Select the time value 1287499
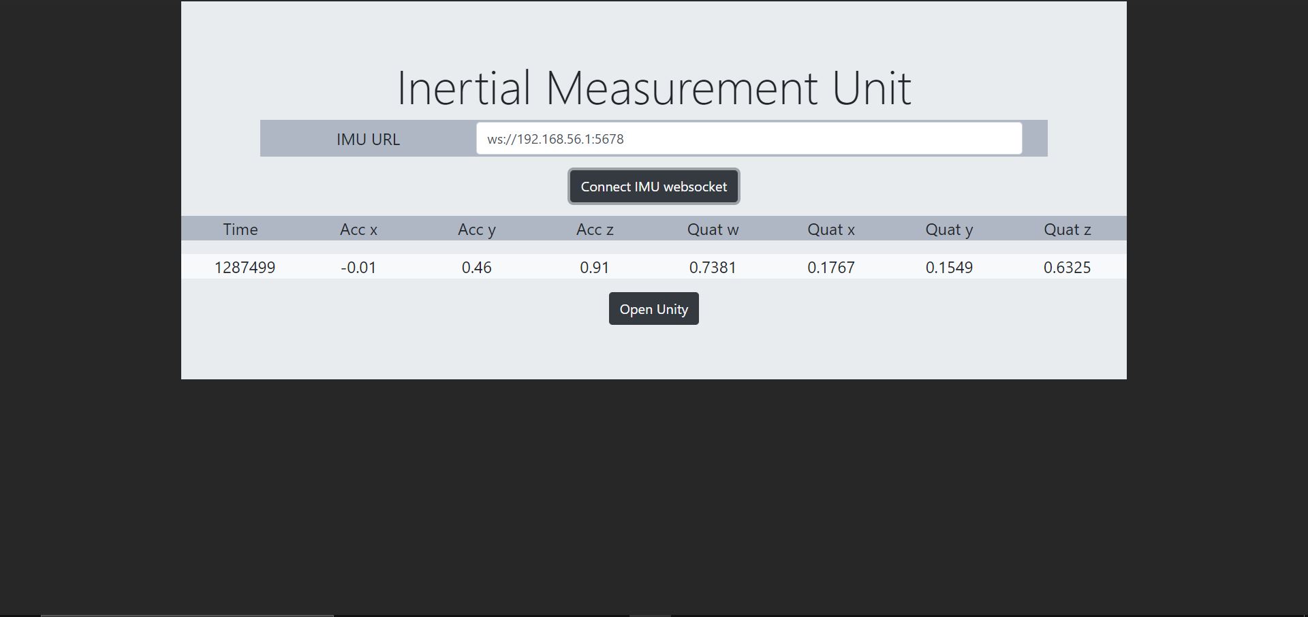The height and width of the screenshot is (617, 1308). coord(245,268)
